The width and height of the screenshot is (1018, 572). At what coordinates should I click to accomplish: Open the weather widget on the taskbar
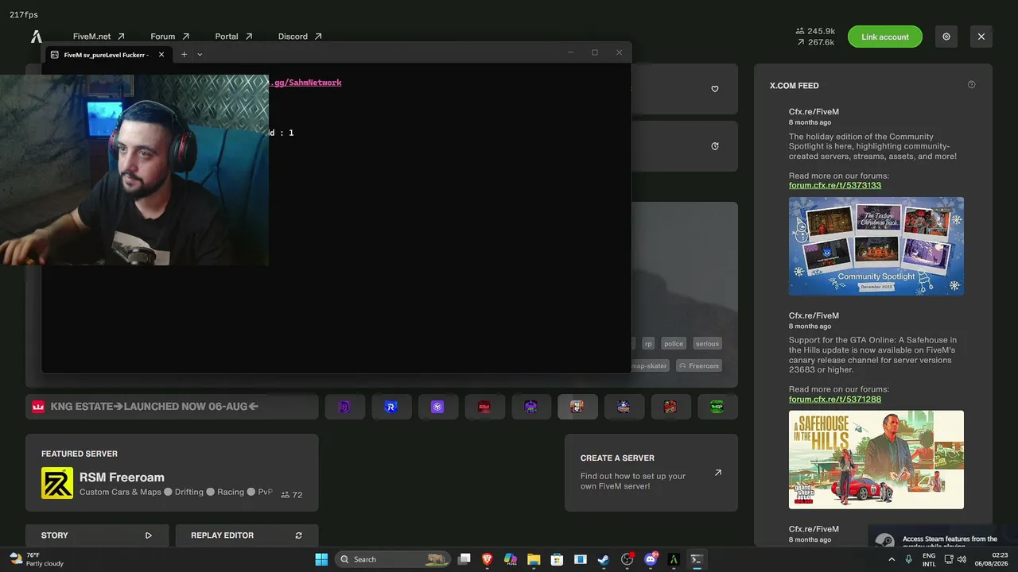point(37,559)
